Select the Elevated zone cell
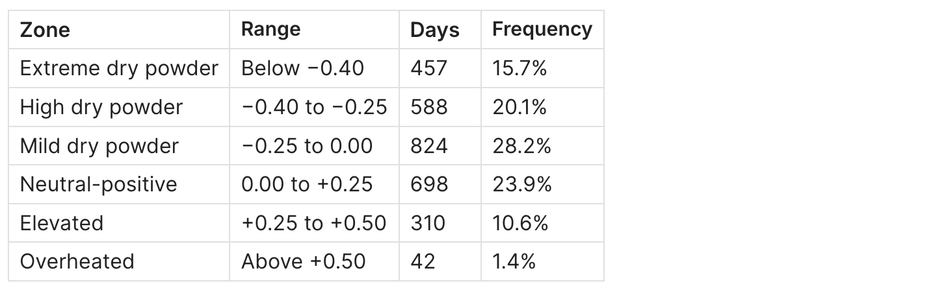The height and width of the screenshot is (288, 935). [62, 223]
